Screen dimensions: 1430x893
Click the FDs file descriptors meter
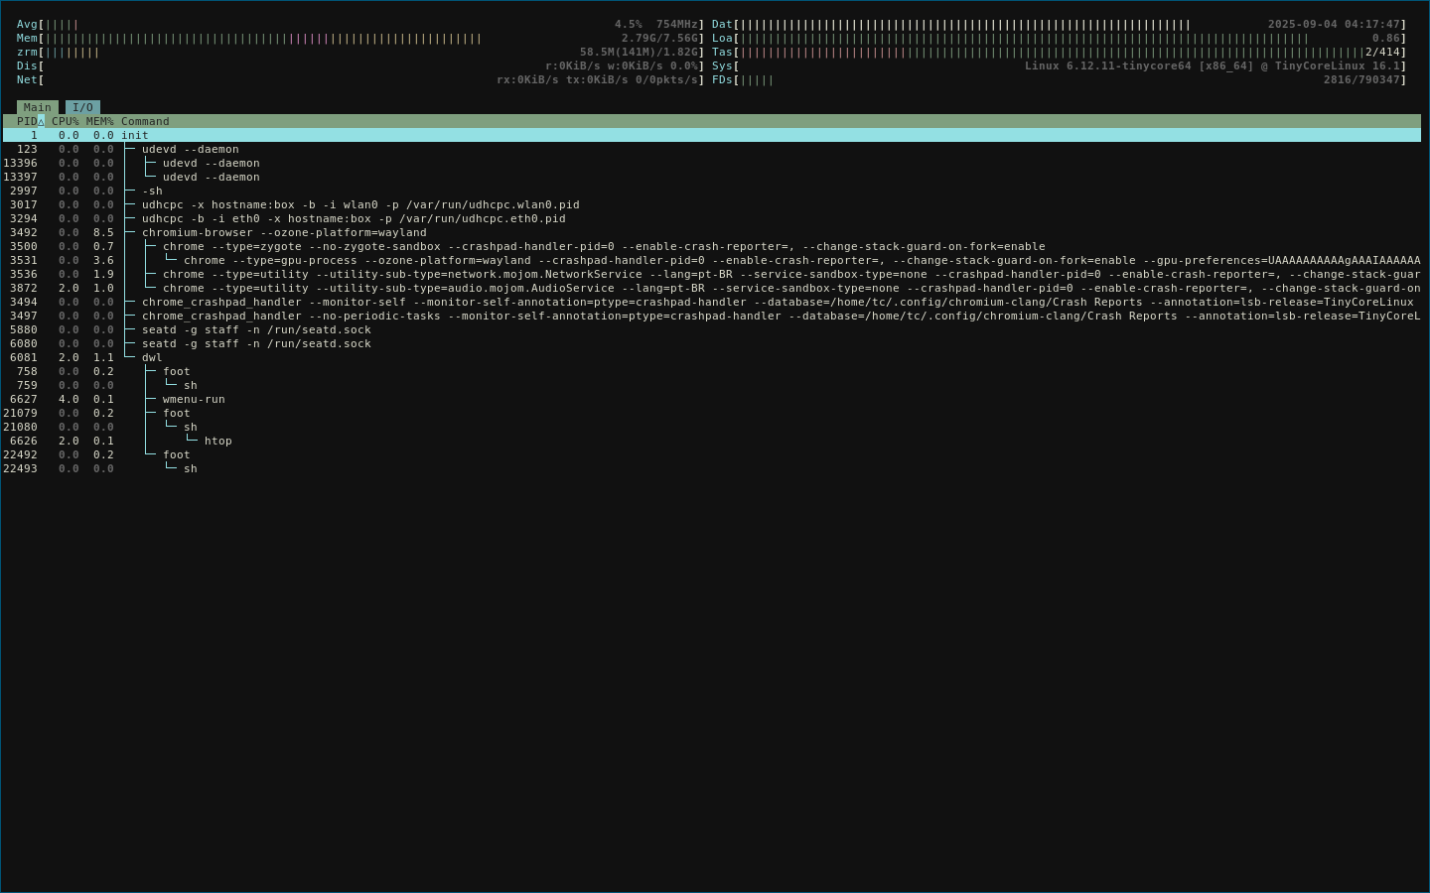1060,79
